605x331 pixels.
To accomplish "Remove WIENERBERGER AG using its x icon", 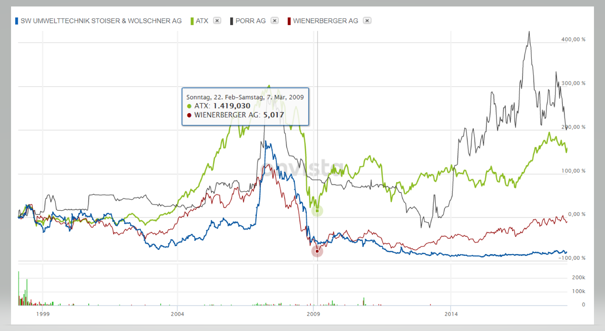I will (x=367, y=21).
